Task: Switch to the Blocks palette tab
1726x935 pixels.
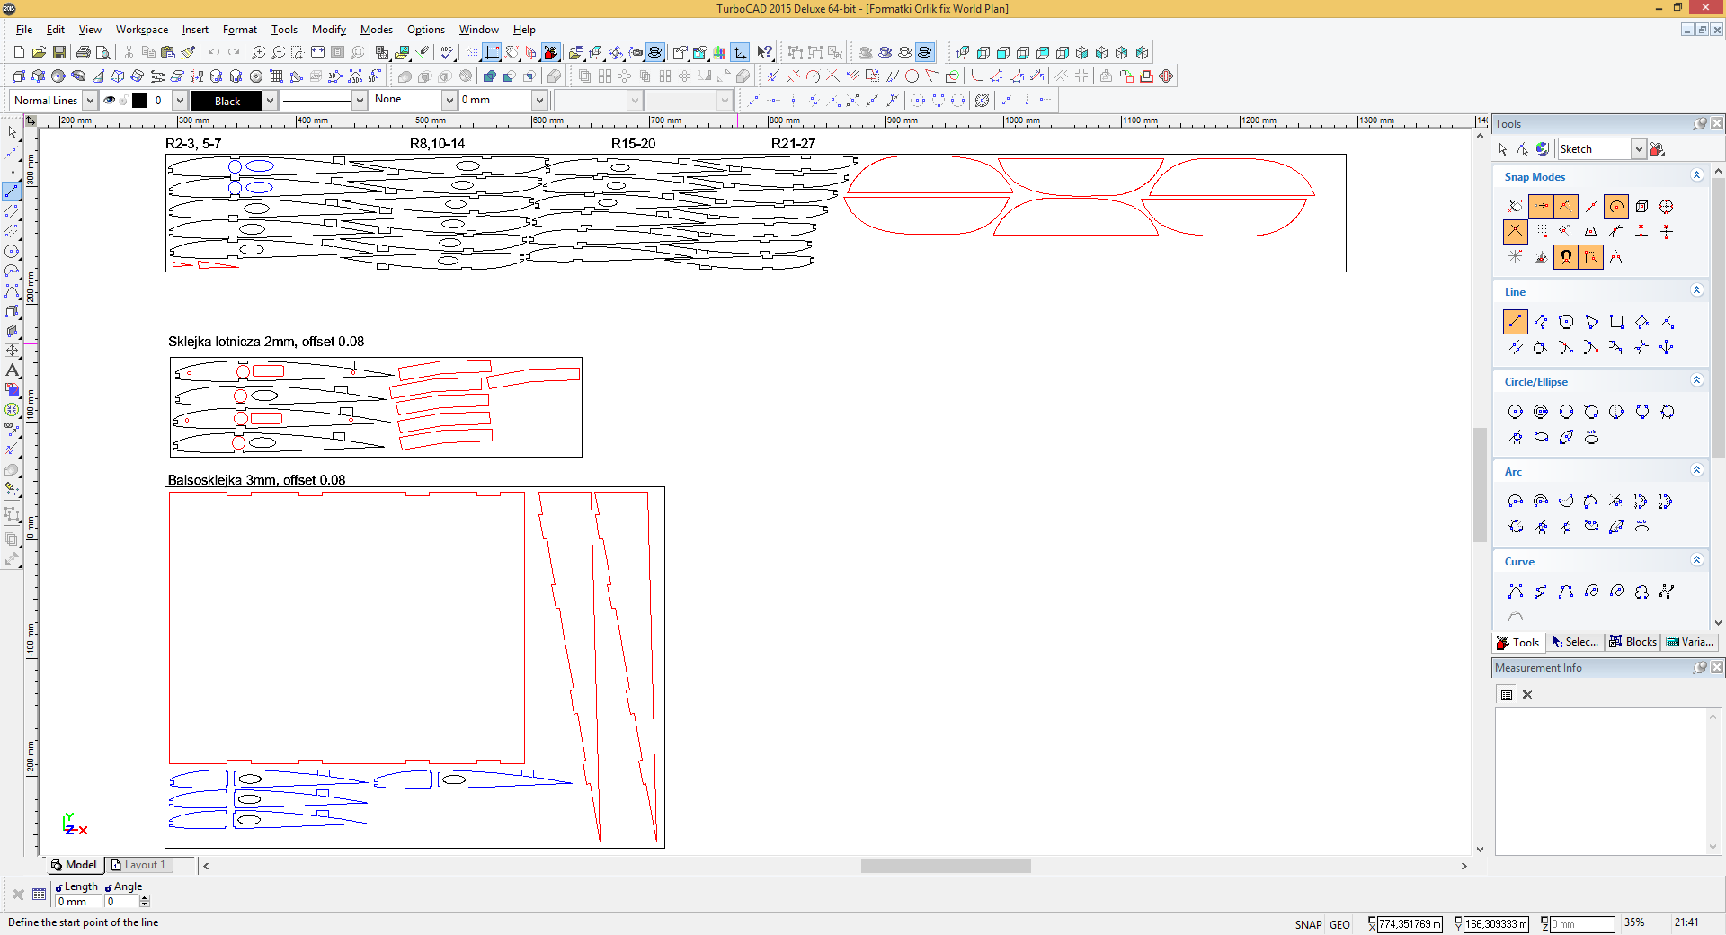Action: click(x=1633, y=642)
